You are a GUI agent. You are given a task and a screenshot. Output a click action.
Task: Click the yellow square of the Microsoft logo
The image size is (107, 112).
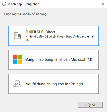(20, 62)
